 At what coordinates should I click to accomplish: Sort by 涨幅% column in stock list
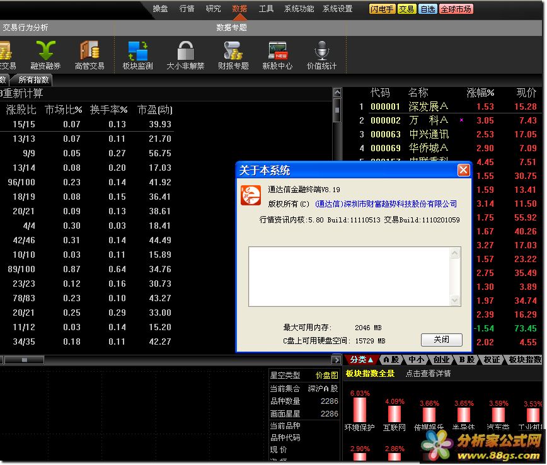480,93
